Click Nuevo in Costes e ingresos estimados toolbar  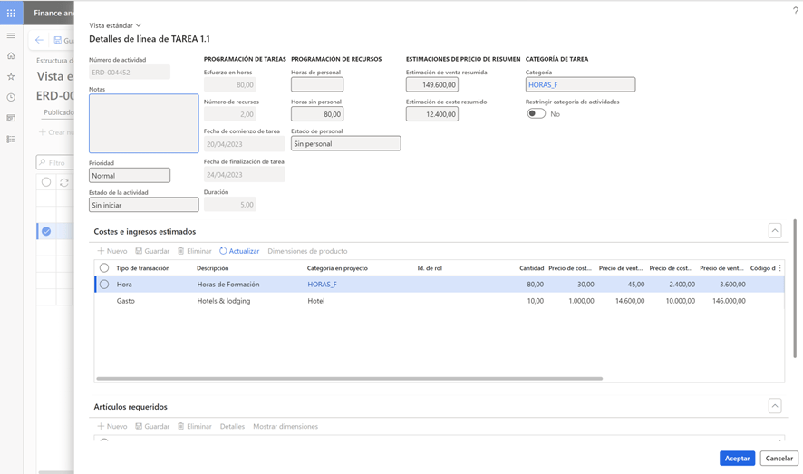[x=112, y=251]
